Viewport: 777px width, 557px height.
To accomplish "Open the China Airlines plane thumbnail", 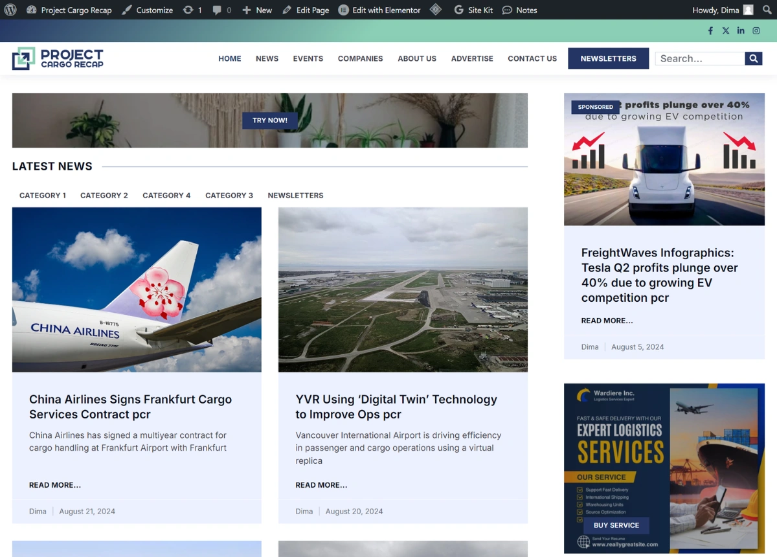I will click(137, 290).
